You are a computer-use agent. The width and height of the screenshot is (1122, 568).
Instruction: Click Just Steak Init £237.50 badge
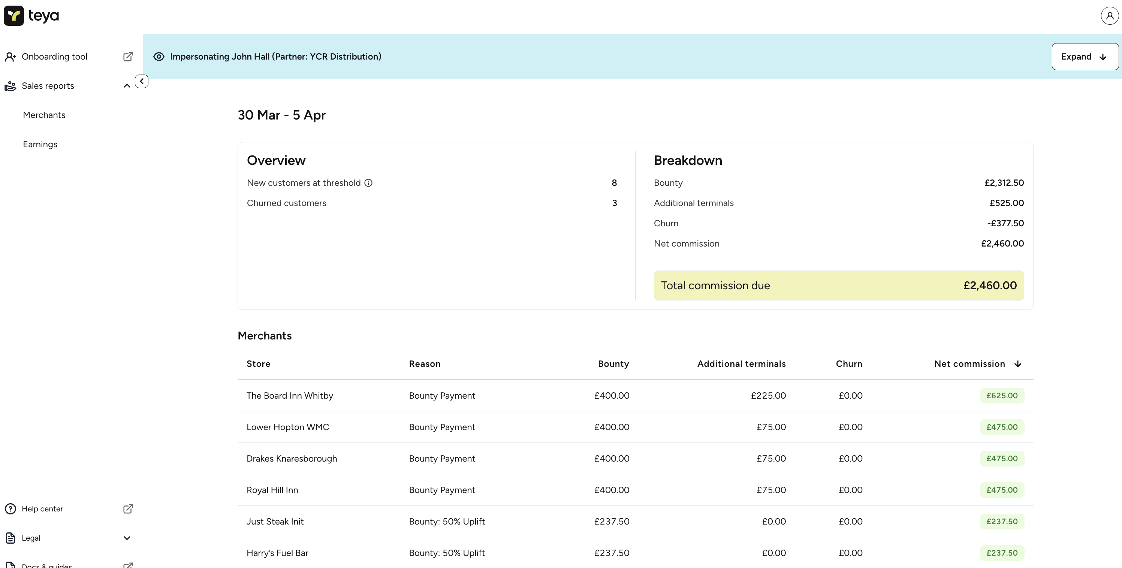coord(1002,522)
